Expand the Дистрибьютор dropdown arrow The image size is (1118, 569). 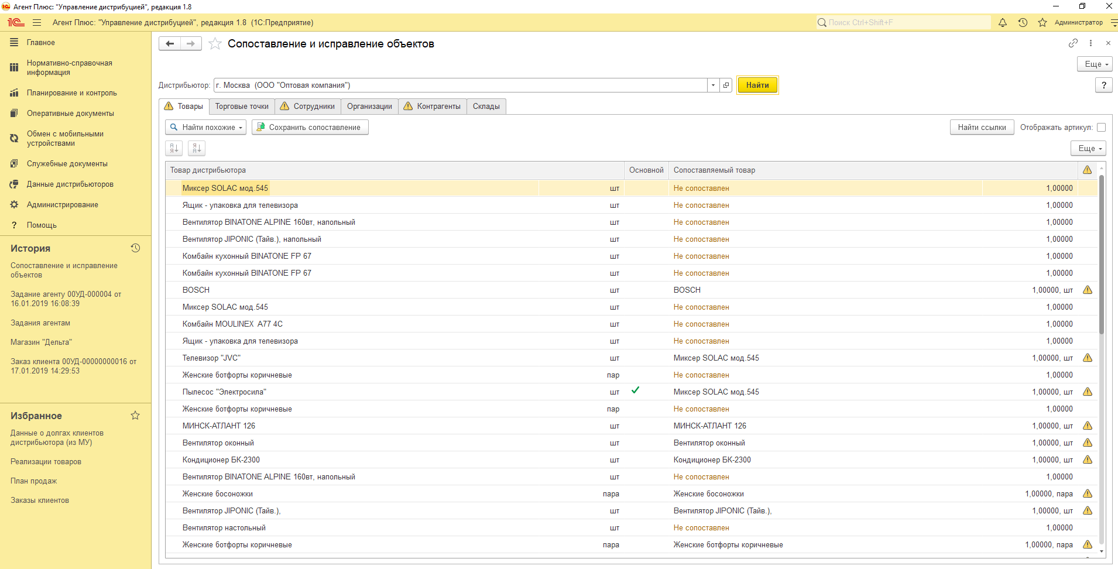point(713,85)
